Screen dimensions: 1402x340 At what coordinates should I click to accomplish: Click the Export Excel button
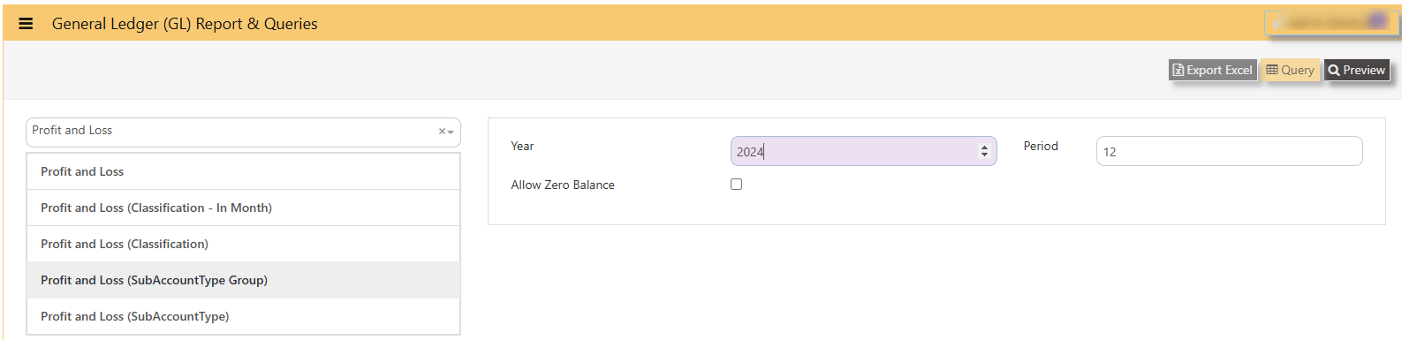pos(1213,70)
